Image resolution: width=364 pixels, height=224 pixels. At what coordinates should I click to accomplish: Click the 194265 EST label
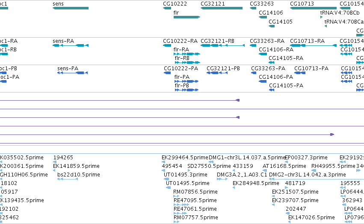coord(63,158)
